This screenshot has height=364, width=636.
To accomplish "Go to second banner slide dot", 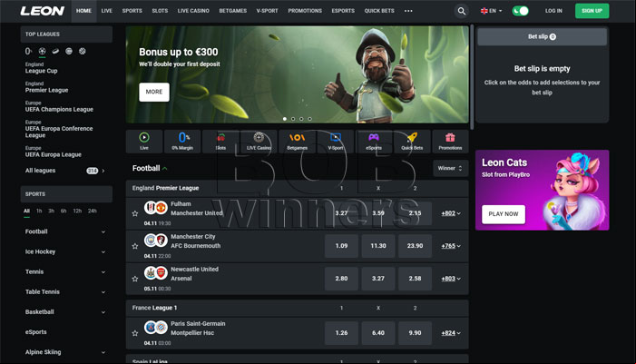I will 293,119.
